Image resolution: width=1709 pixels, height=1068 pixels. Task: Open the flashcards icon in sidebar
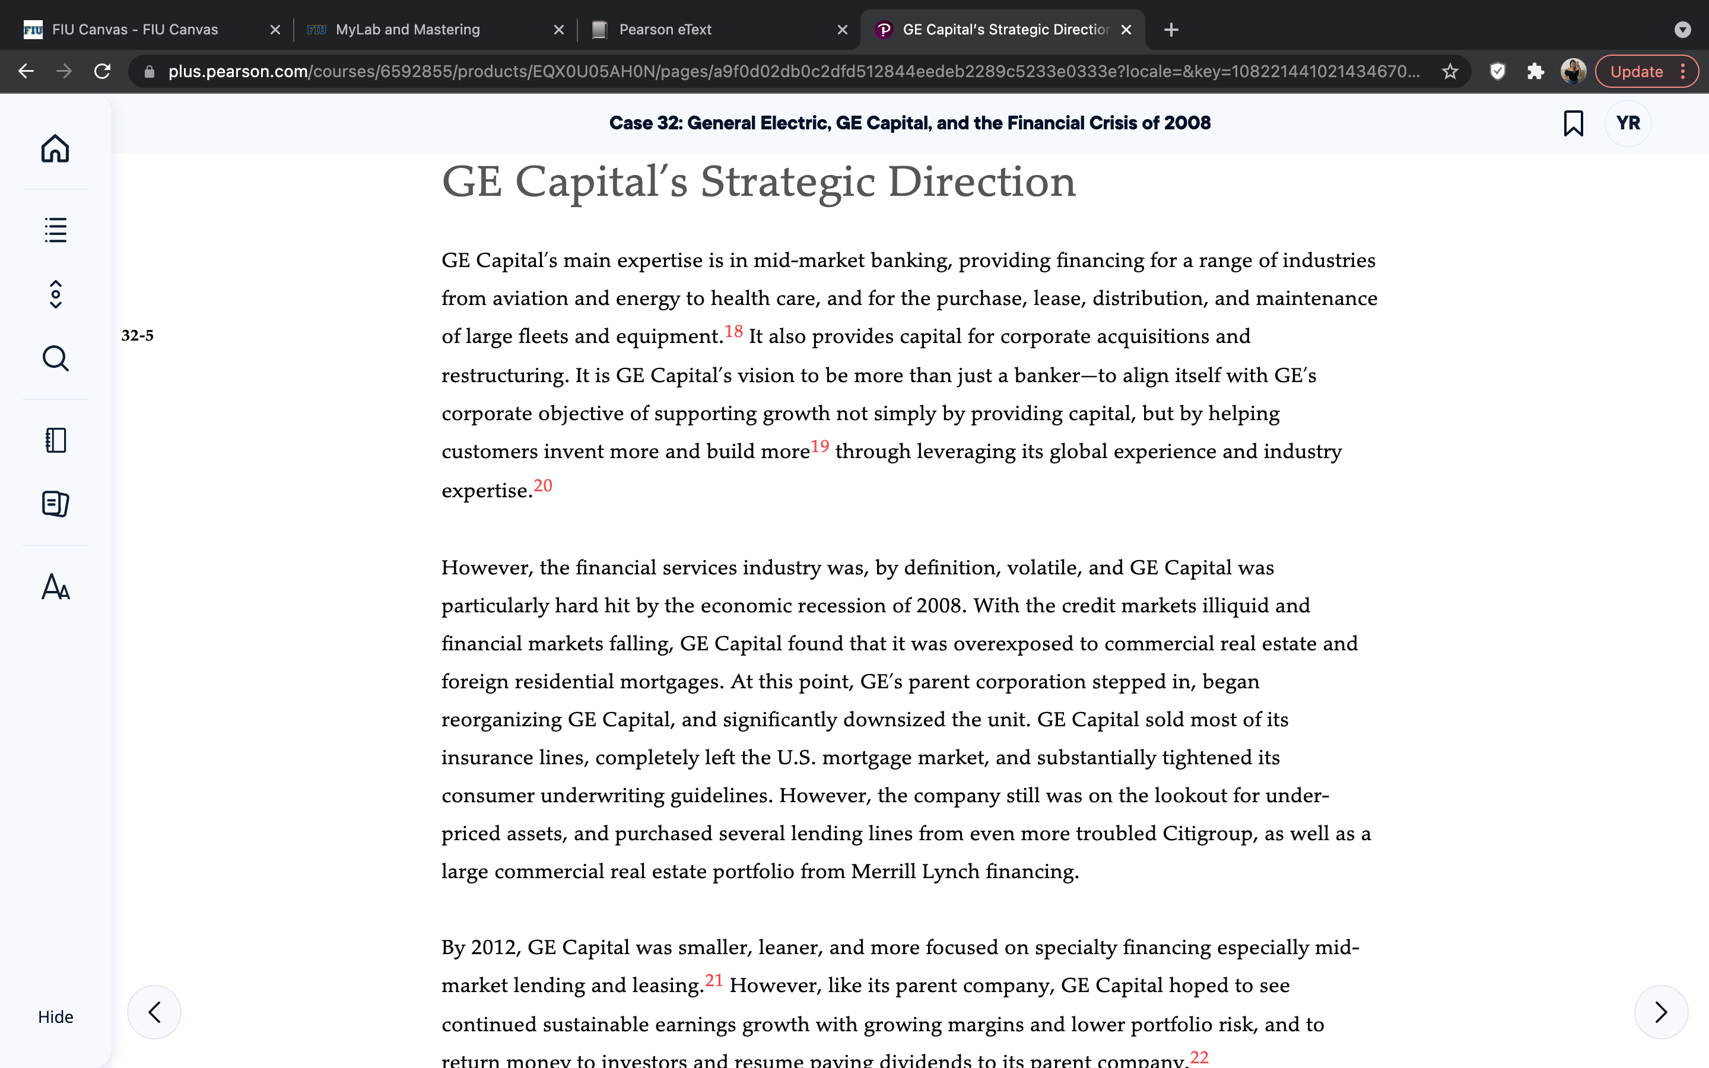pos(55,504)
